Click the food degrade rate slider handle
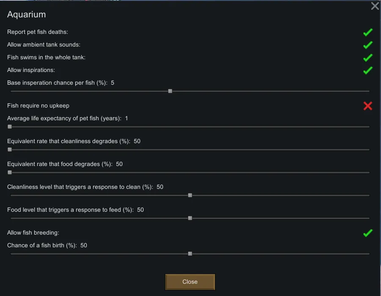 (x=10, y=172)
